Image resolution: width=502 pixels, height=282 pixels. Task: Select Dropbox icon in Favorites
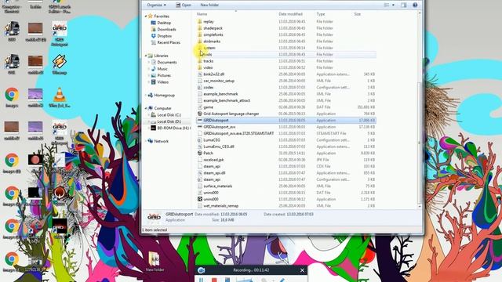(154, 36)
